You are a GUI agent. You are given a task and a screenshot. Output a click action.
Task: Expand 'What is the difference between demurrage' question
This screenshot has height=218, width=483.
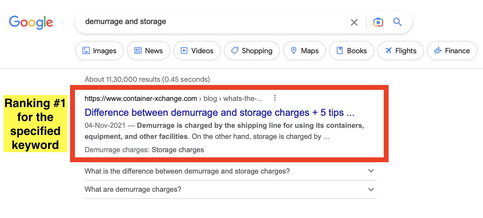[187, 171]
